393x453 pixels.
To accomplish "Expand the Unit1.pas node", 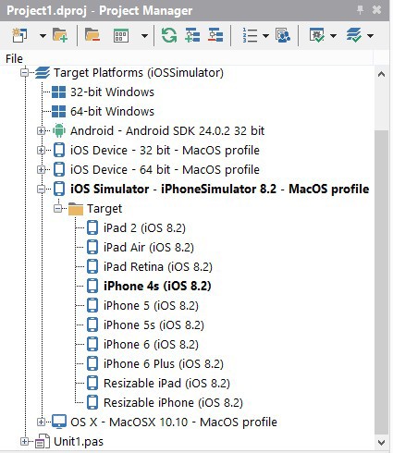I will [x=24, y=442].
